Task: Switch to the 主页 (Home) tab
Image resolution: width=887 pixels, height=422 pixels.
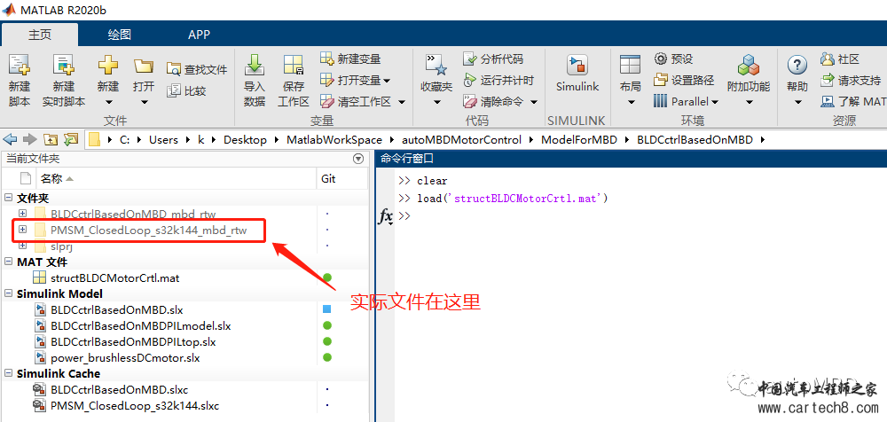Action: [x=40, y=35]
